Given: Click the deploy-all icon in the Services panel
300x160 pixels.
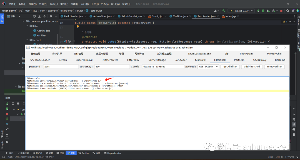Looking at the screenshot, I should tap(7, 119).
